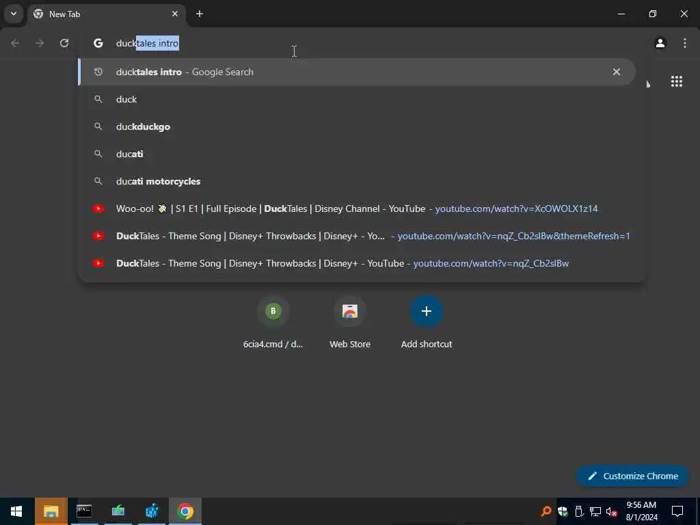Select the New Tab tab
The height and width of the screenshot is (525, 700).
(106, 14)
